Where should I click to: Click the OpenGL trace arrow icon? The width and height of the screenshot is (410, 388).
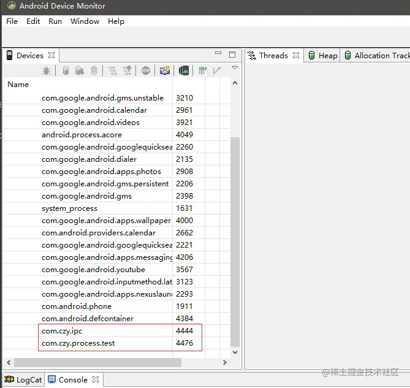point(217,70)
